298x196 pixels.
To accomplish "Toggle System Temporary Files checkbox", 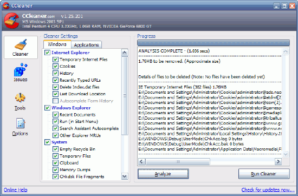I will (55, 156).
